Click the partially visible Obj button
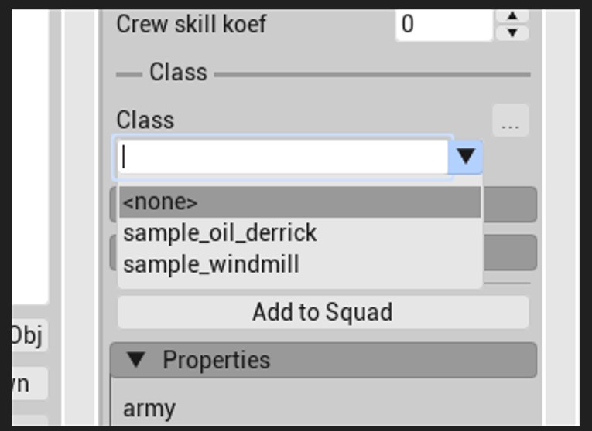Image resolution: width=592 pixels, height=431 pixels. pos(29,335)
